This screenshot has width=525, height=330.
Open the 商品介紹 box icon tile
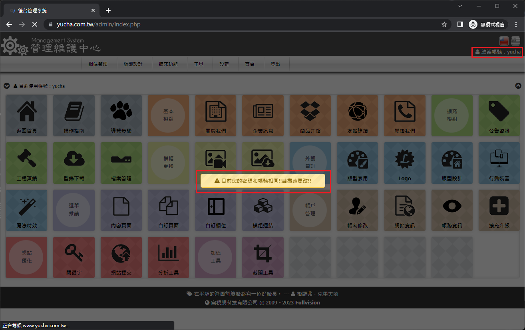click(310, 115)
